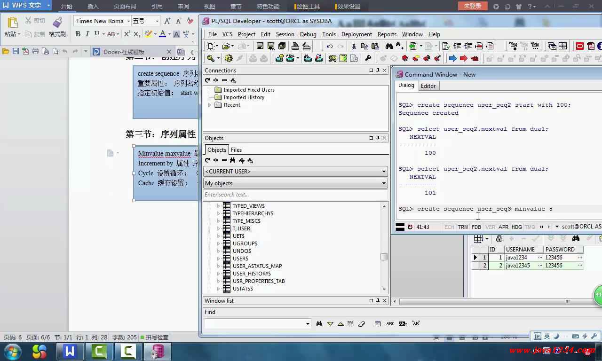Pin the Connections panel
Screen dimensions: 602x361
coord(378,71)
